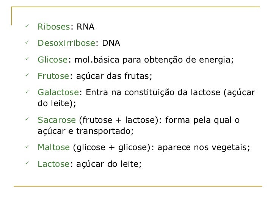Click the checkmark bullet beside Maltose
The image size is (276, 207).
click(x=27, y=146)
